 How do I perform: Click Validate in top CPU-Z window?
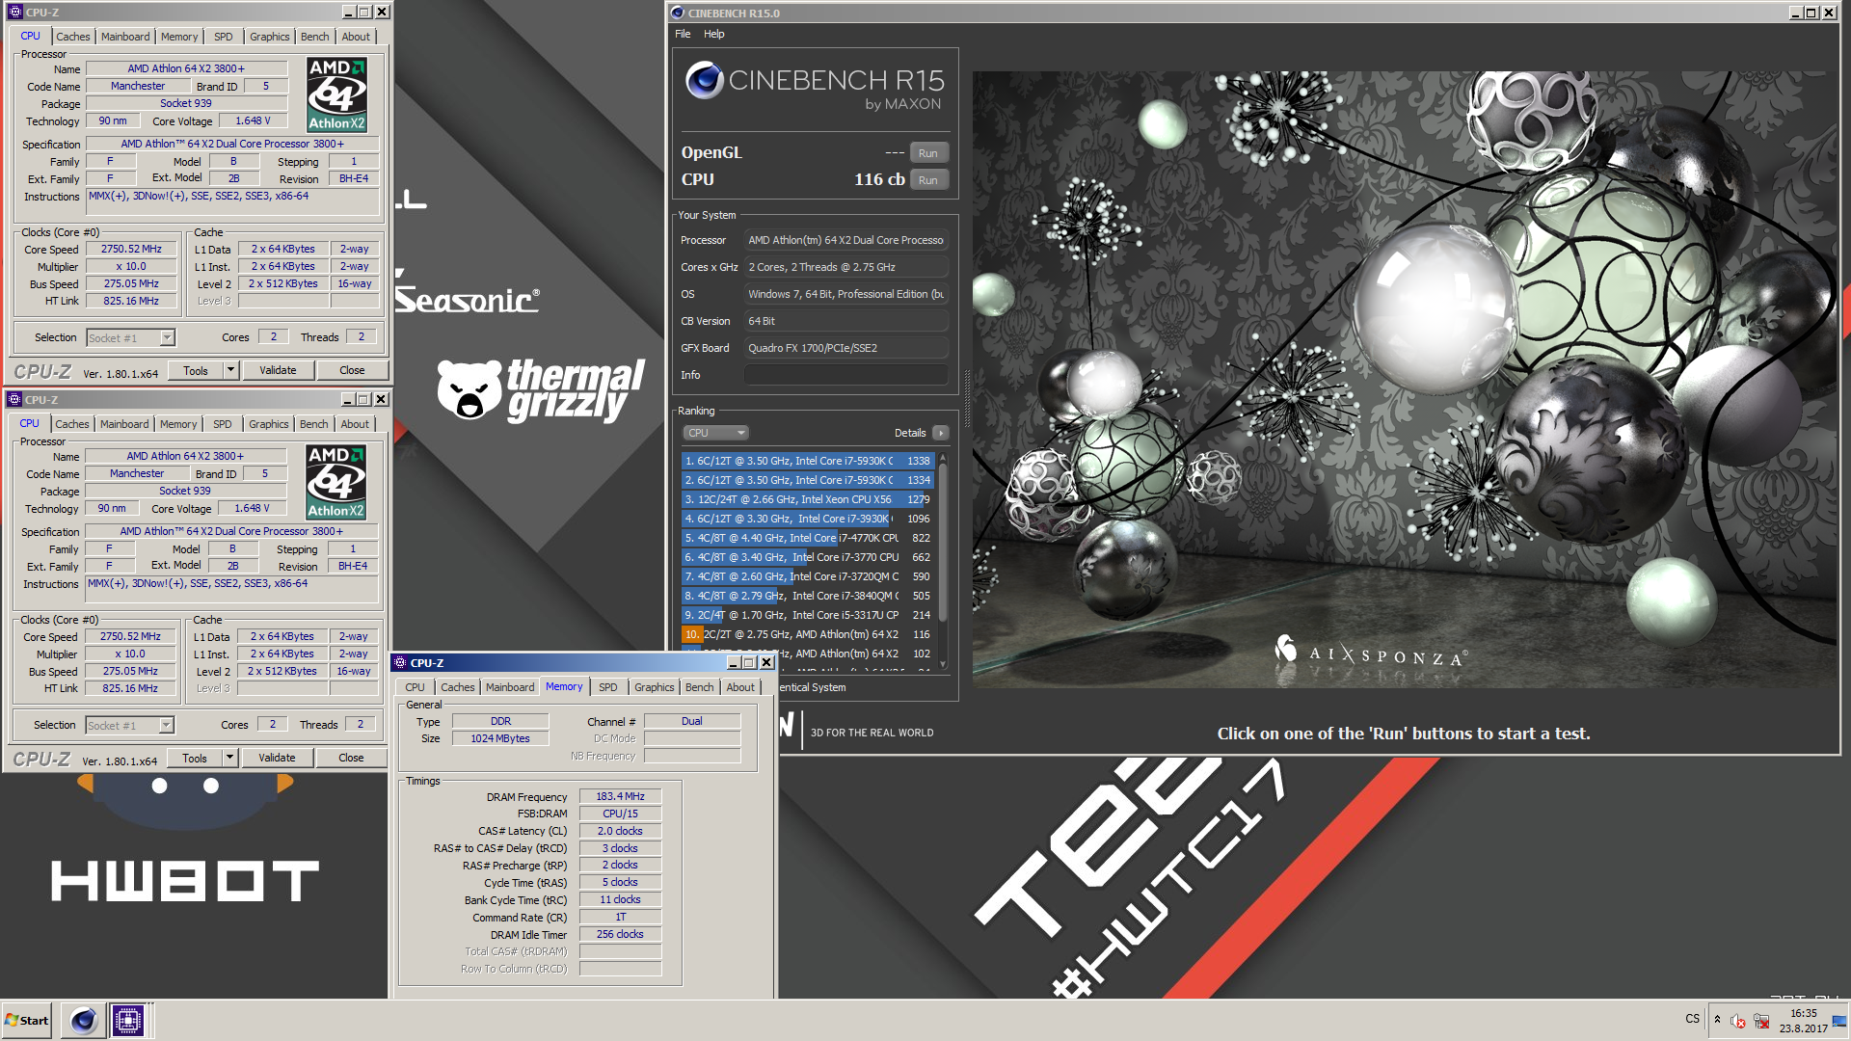tap(278, 370)
